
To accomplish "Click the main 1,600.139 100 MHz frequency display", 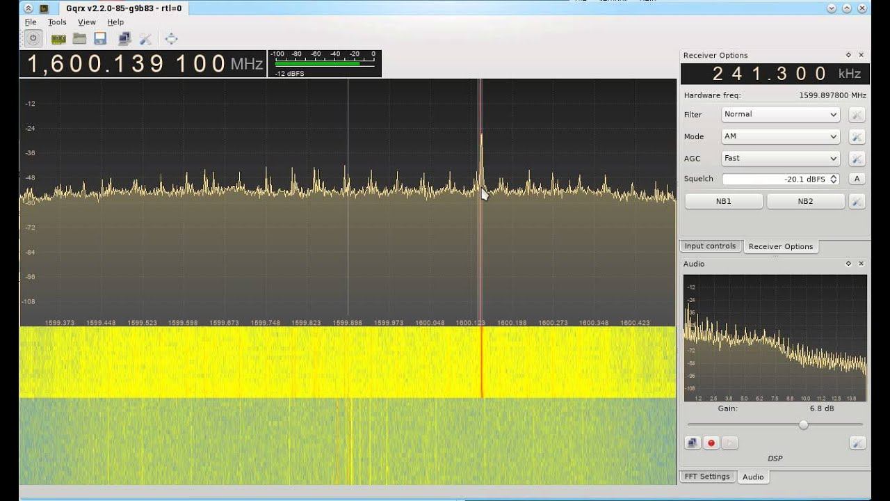I will pyautogui.click(x=143, y=64).
